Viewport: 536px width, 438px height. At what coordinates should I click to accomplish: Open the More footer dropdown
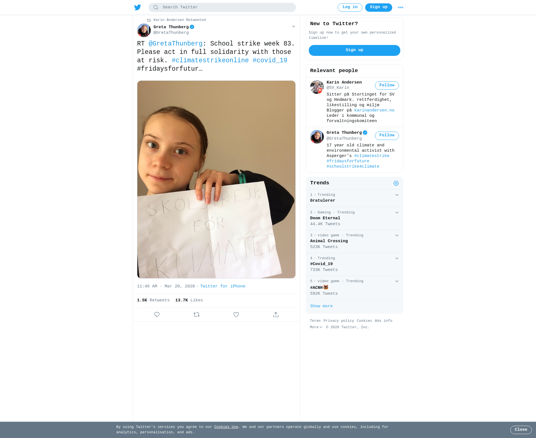pyautogui.click(x=316, y=327)
